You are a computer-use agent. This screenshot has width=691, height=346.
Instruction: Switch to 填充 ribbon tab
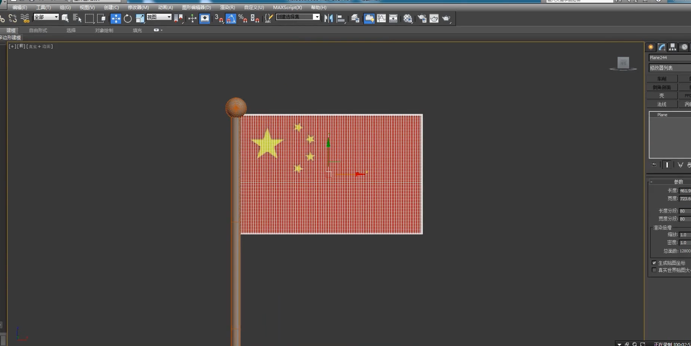click(x=137, y=30)
